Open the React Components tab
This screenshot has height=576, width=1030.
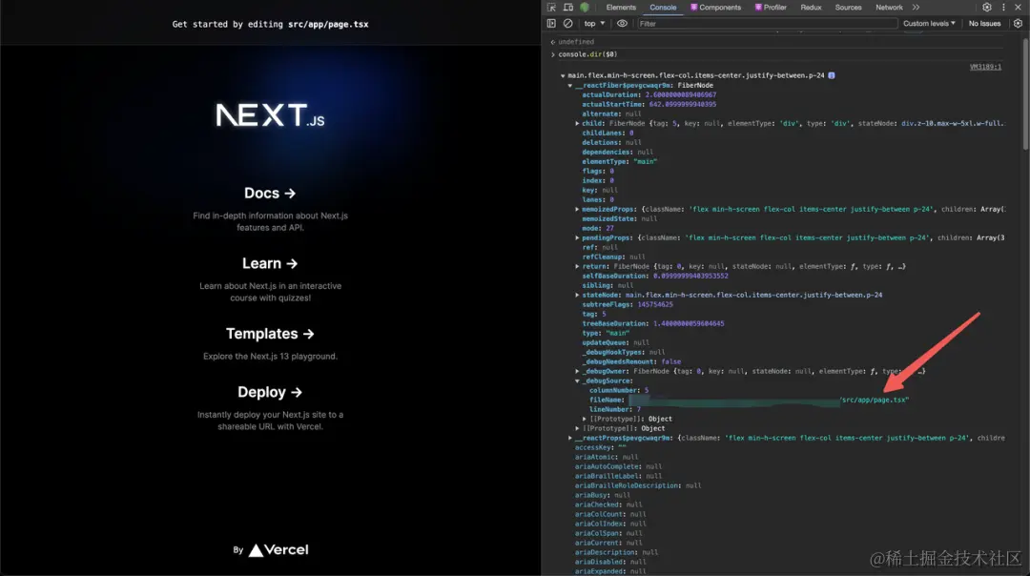(x=715, y=8)
